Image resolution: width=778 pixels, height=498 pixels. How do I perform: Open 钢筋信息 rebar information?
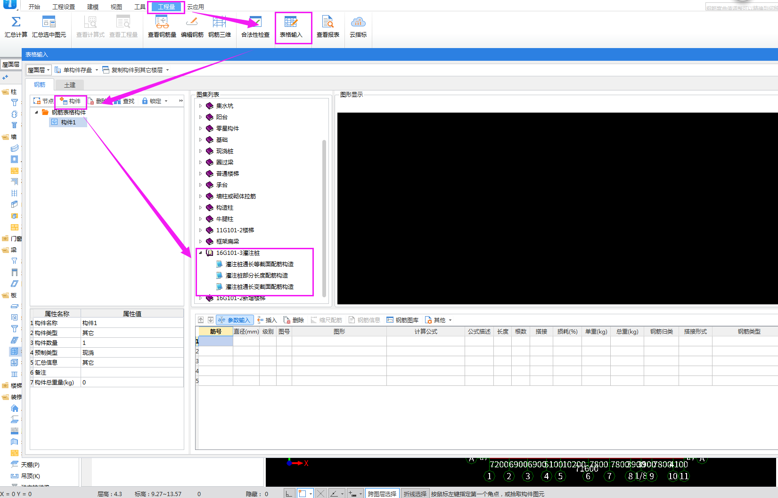(364, 320)
